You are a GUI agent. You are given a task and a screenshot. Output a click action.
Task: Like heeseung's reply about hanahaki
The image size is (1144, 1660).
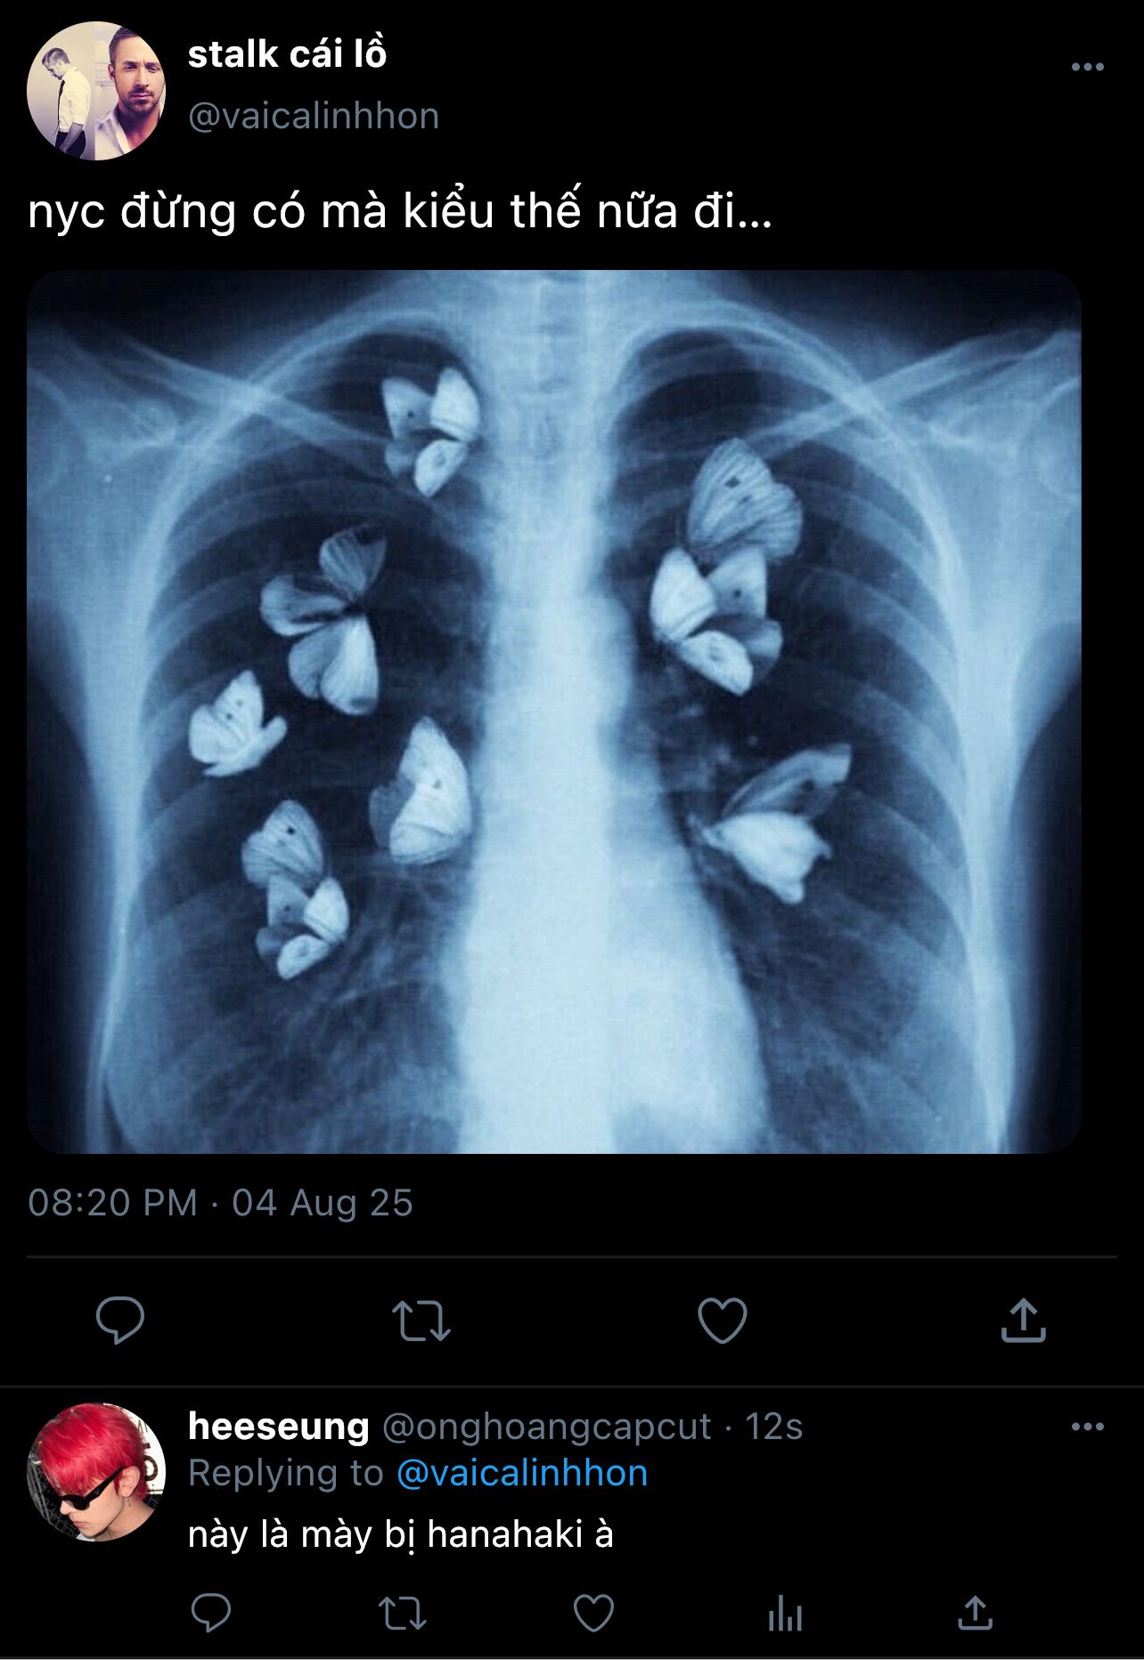(593, 1613)
